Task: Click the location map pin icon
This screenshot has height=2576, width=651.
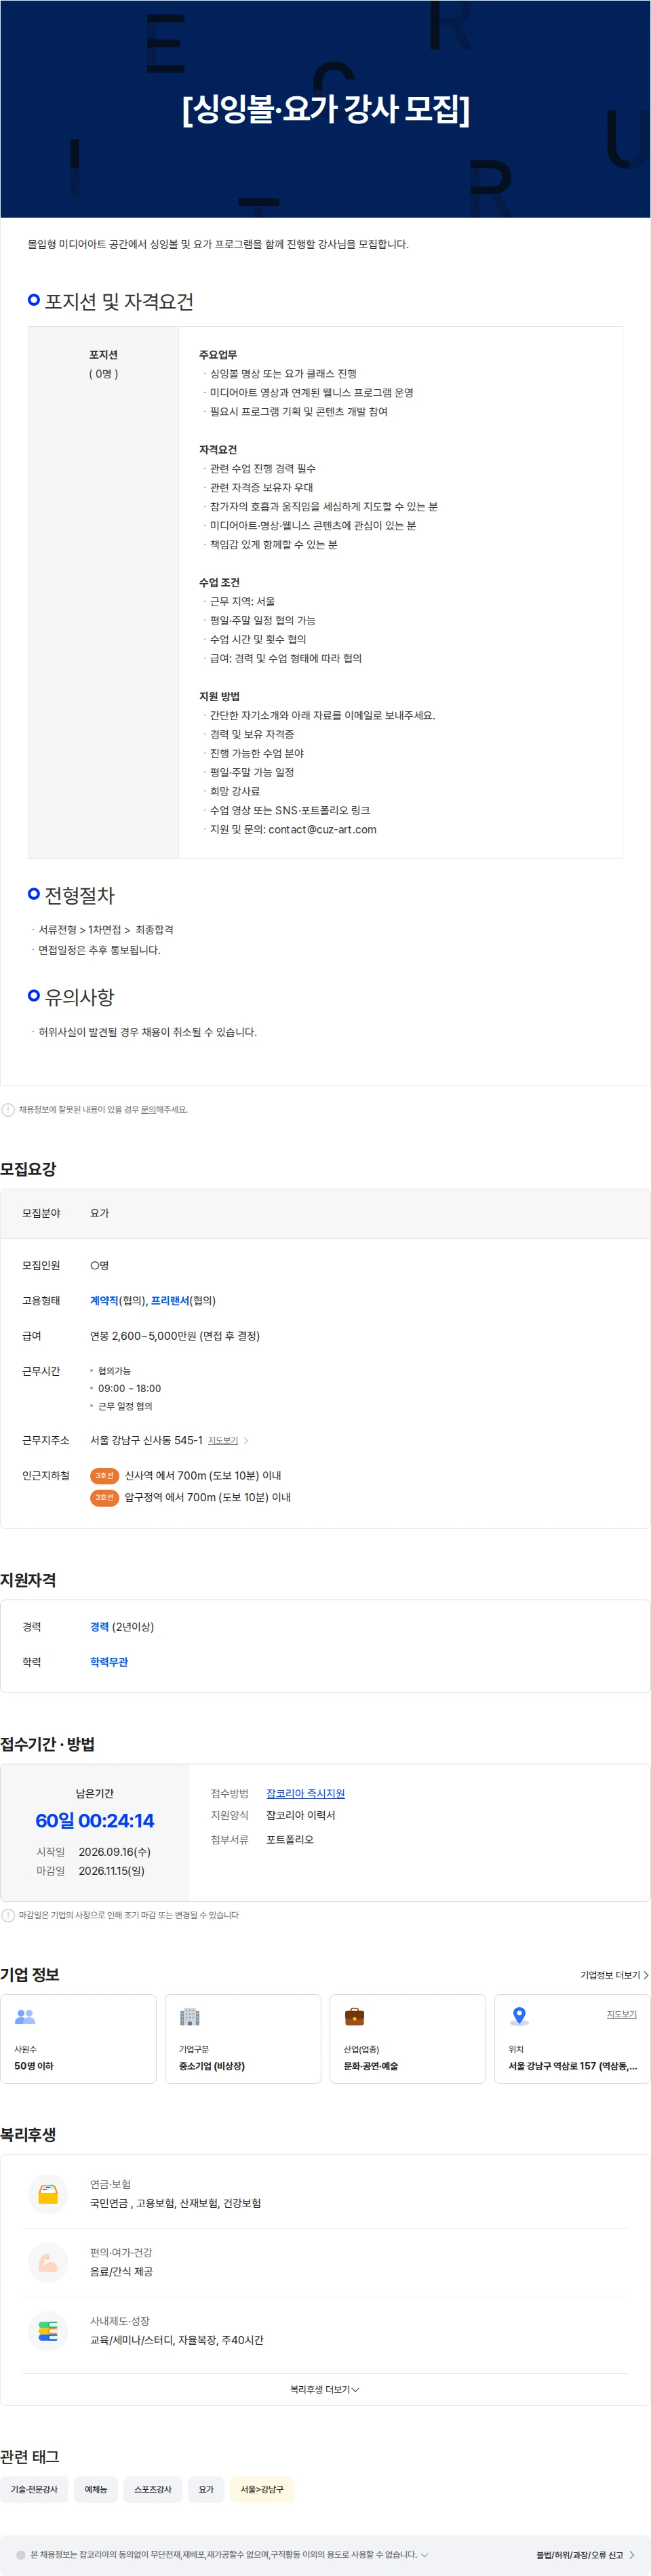Action: [x=519, y=2016]
